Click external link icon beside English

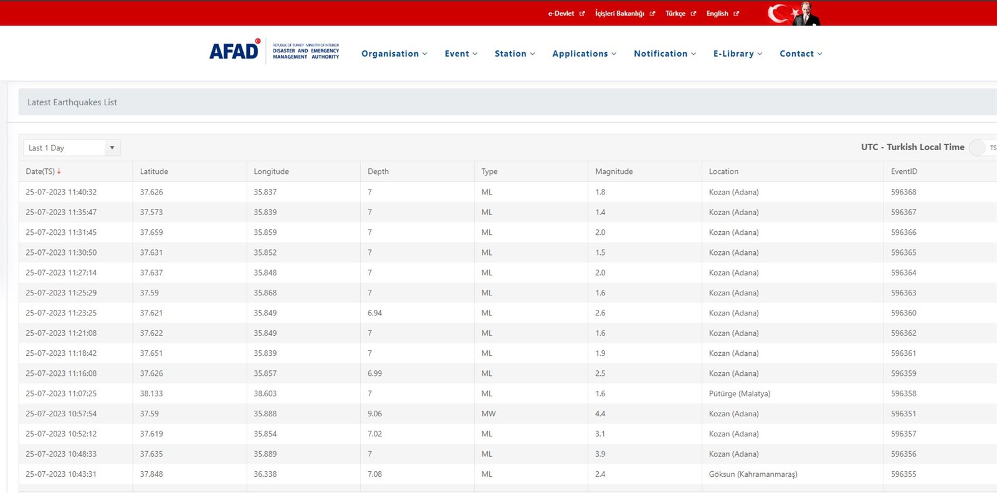point(736,14)
